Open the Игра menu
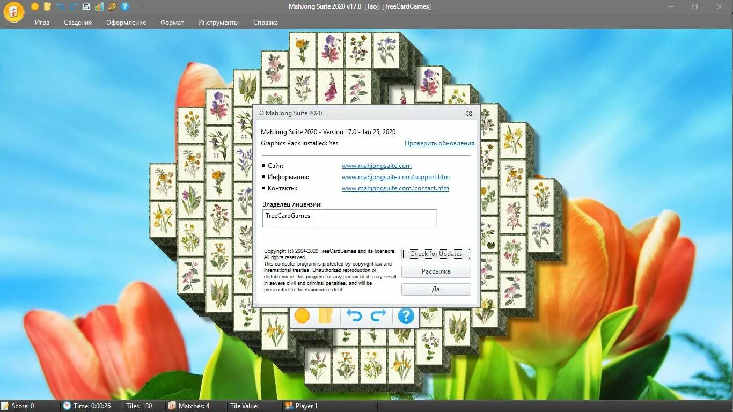733x412 pixels. (42, 23)
